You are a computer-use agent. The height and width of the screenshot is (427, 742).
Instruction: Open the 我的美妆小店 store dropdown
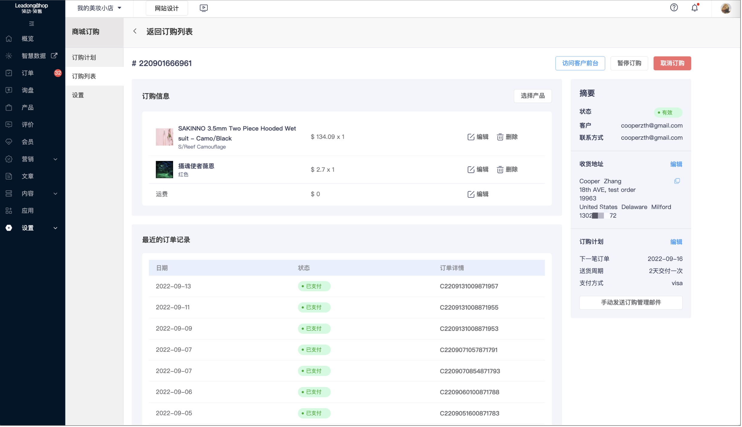coord(99,8)
